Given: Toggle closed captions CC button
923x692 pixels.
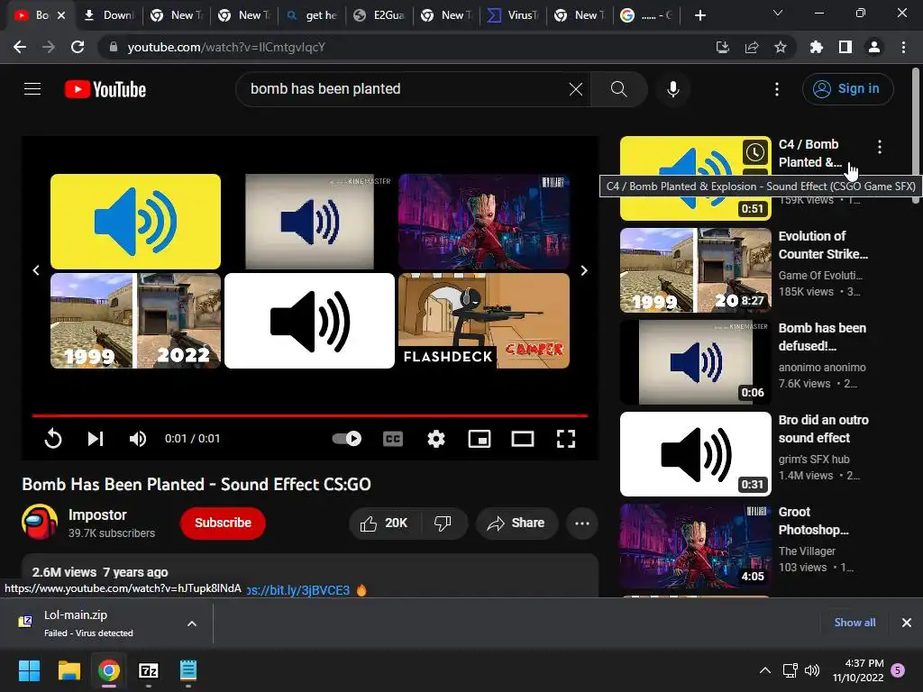Looking at the screenshot, I should (x=393, y=439).
